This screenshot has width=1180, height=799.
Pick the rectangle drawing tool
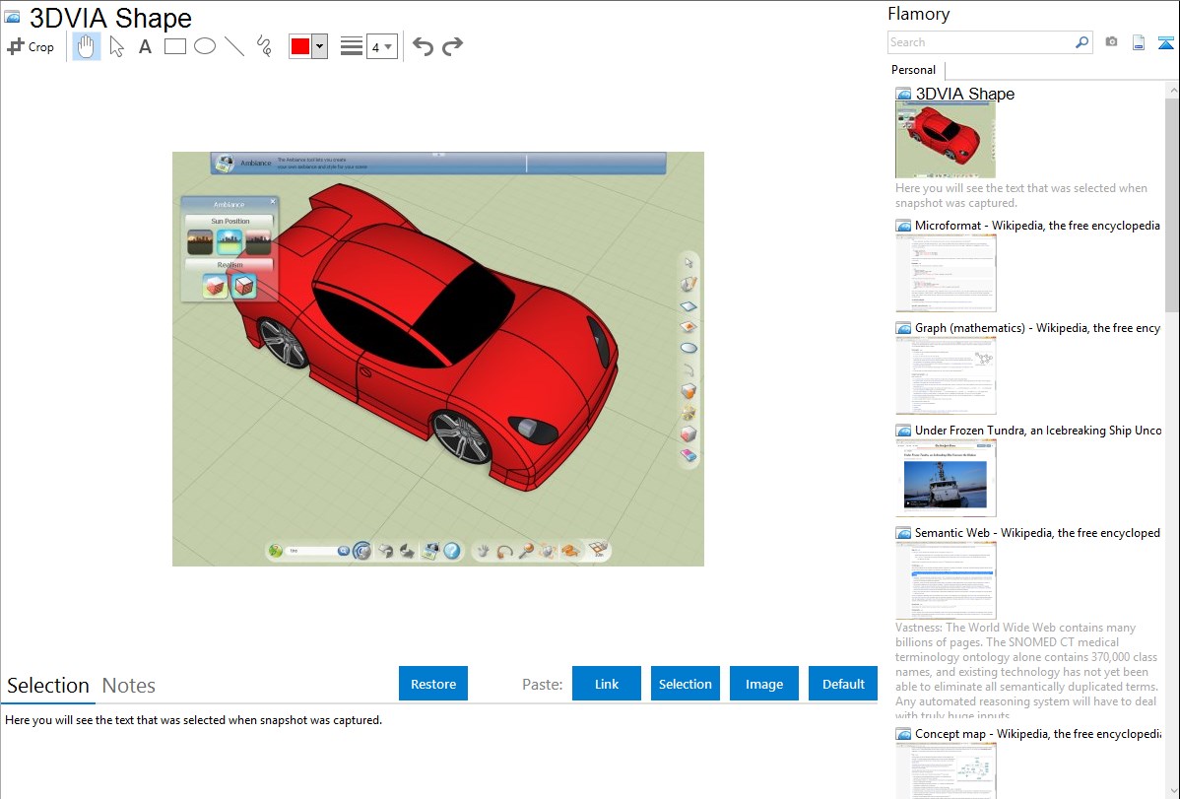pyautogui.click(x=175, y=46)
